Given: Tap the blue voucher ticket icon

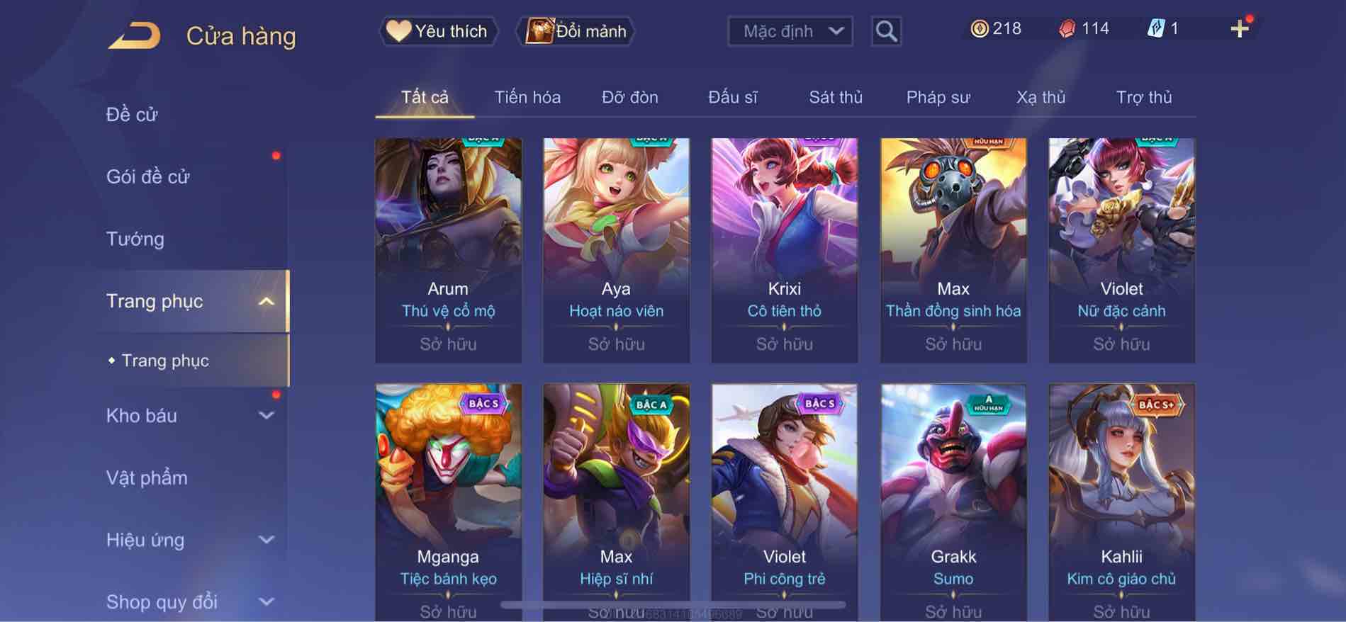Looking at the screenshot, I should (1155, 28).
